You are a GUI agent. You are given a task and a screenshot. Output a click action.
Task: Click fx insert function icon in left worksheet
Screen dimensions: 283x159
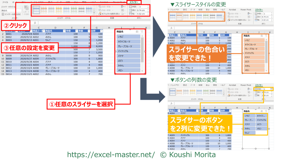point(35,23)
